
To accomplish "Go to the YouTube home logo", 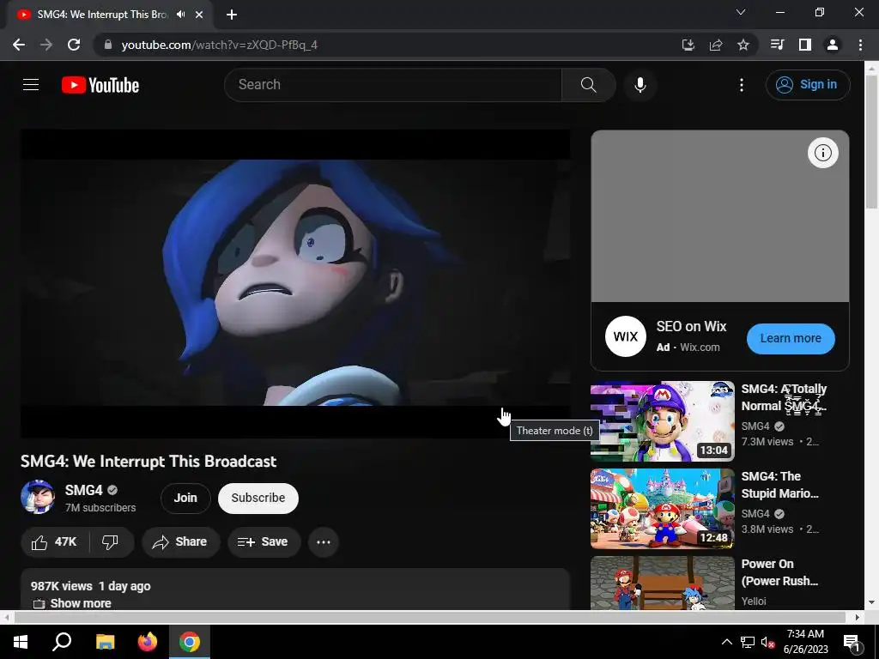I will click(100, 85).
